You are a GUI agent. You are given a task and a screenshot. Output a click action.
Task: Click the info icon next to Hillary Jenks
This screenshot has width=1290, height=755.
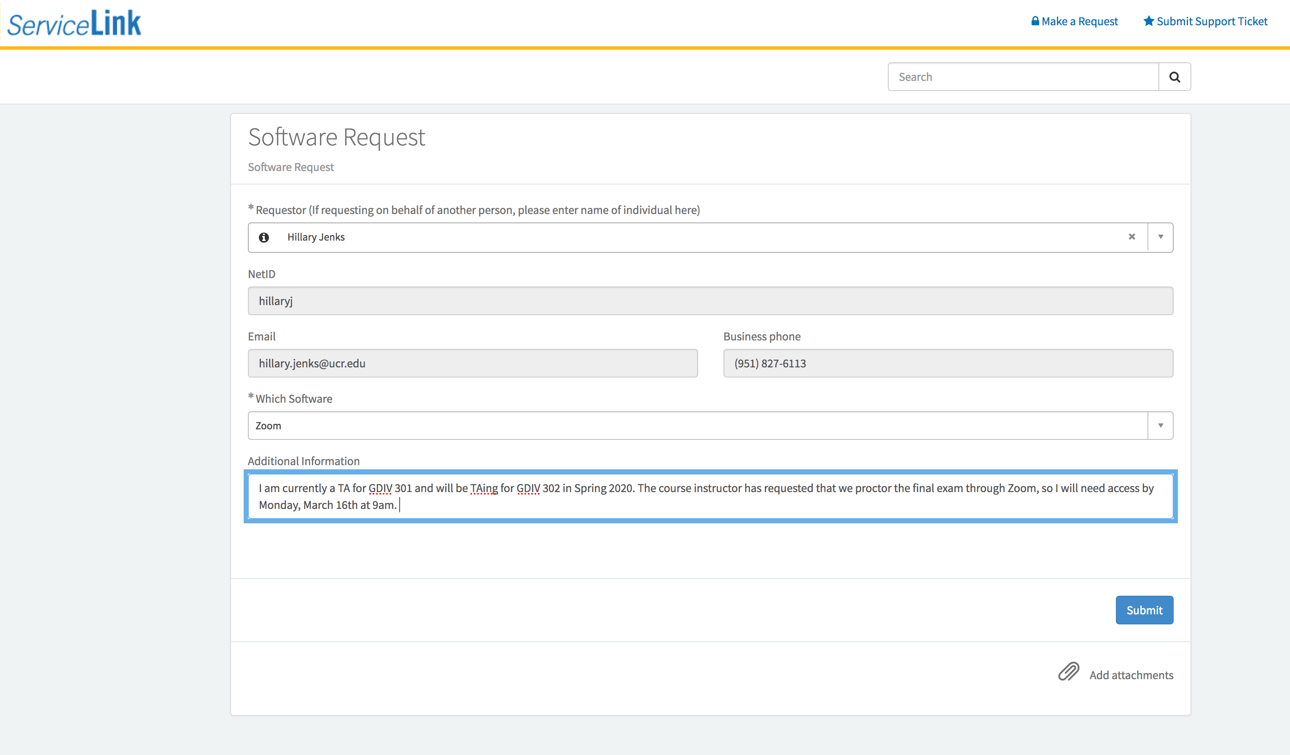coord(263,237)
